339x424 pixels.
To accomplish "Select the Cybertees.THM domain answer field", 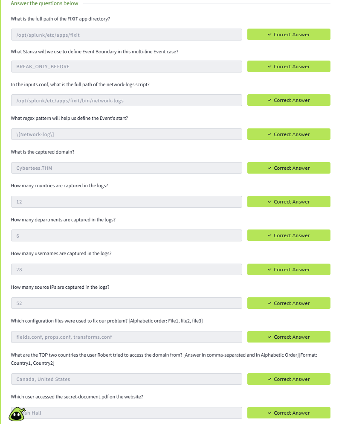I will (x=126, y=168).
